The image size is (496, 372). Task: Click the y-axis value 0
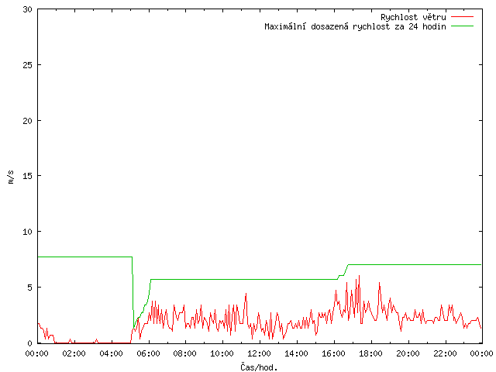pyautogui.click(x=29, y=343)
